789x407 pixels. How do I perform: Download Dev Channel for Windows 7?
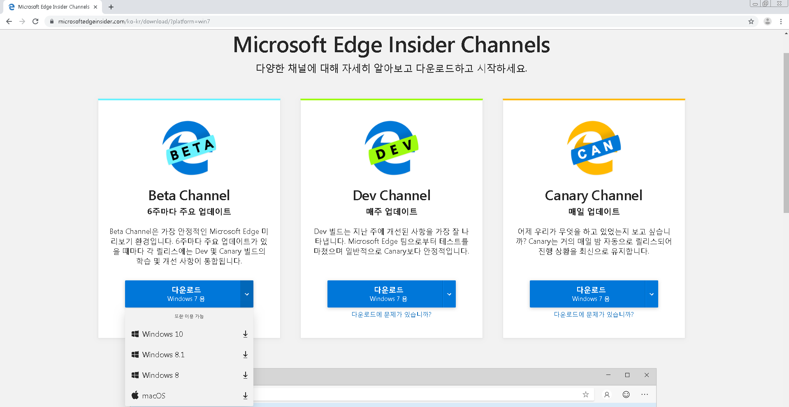pos(385,294)
